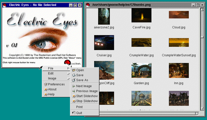Click the Preferences wrench icon

click(46, 84)
